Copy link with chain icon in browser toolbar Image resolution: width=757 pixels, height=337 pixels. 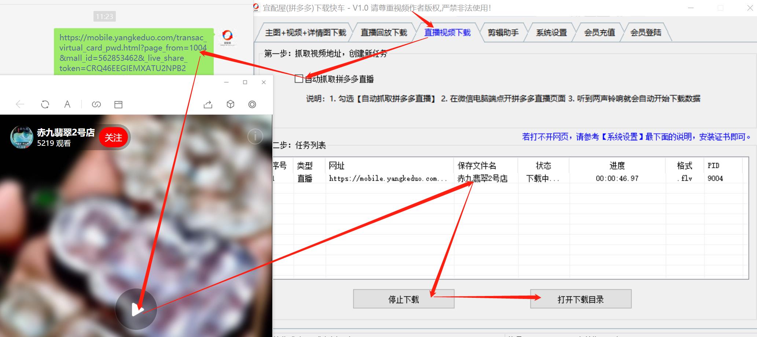coord(96,105)
